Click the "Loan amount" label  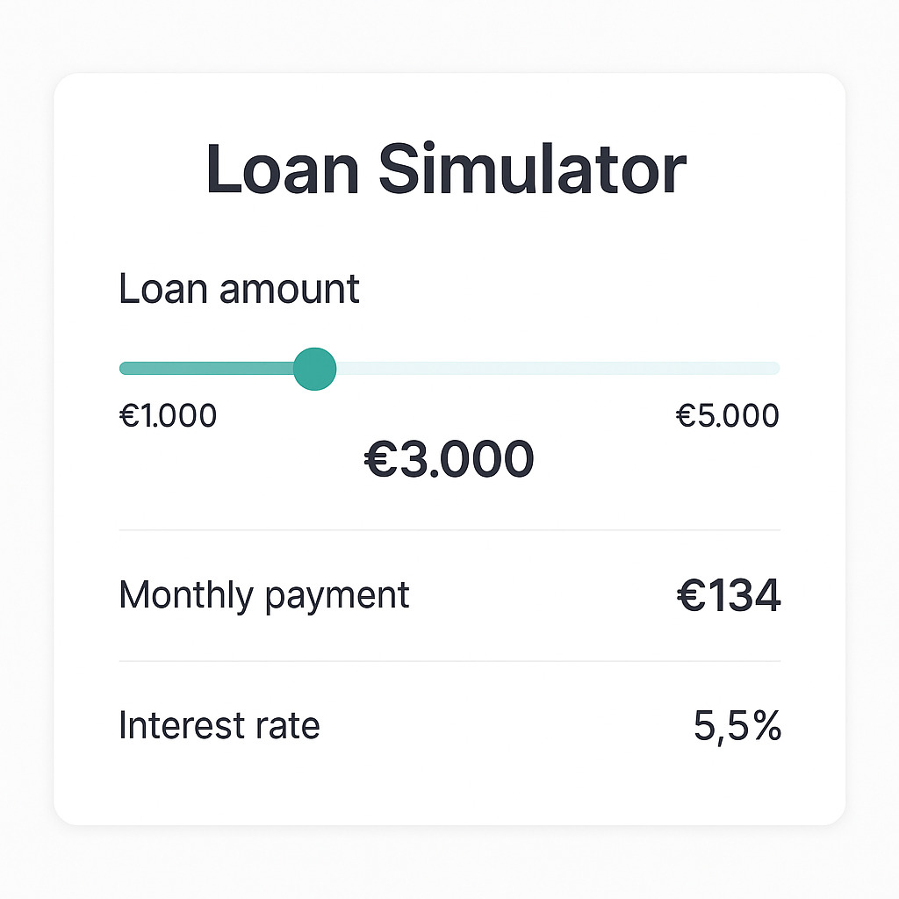[239, 290]
